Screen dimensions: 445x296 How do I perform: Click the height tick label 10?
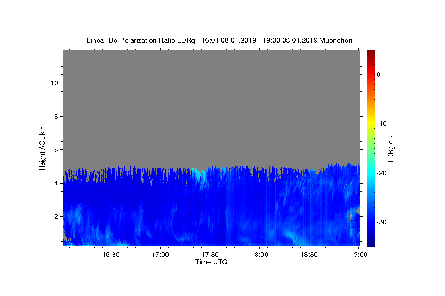coord(55,83)
